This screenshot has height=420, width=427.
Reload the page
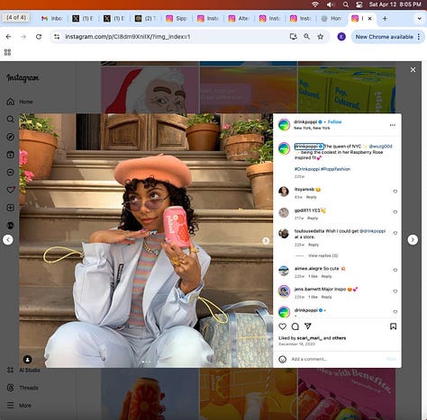pyautogui.click(x=39, y=37)
